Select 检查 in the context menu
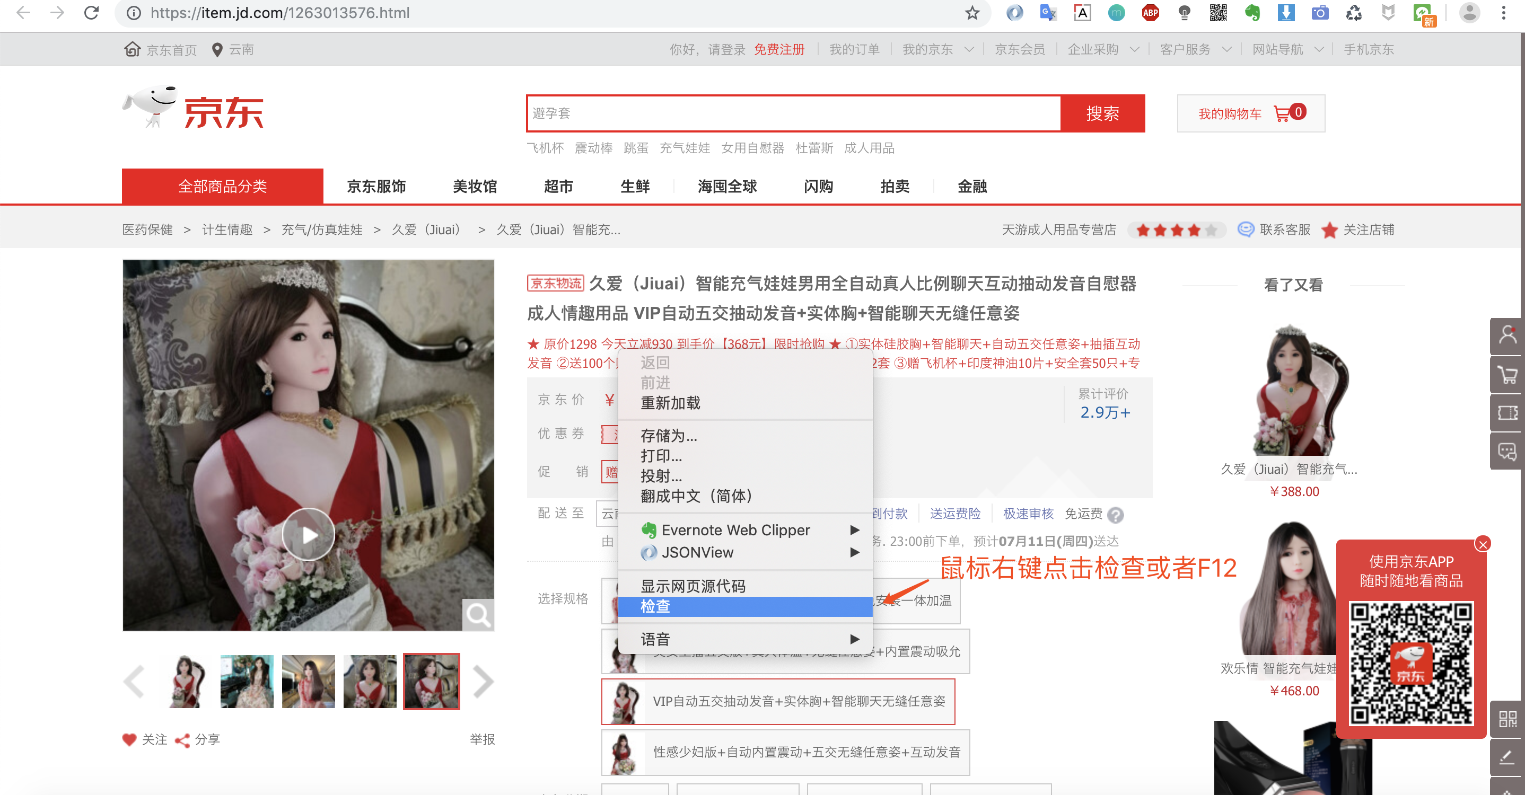This screenshot has height=795, width=1525. (654, 607)
